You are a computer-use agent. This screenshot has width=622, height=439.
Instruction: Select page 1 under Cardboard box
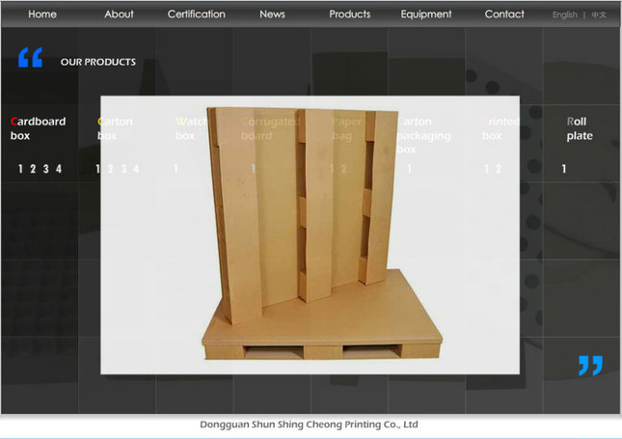pyautogui.click(x=20, y=170)
